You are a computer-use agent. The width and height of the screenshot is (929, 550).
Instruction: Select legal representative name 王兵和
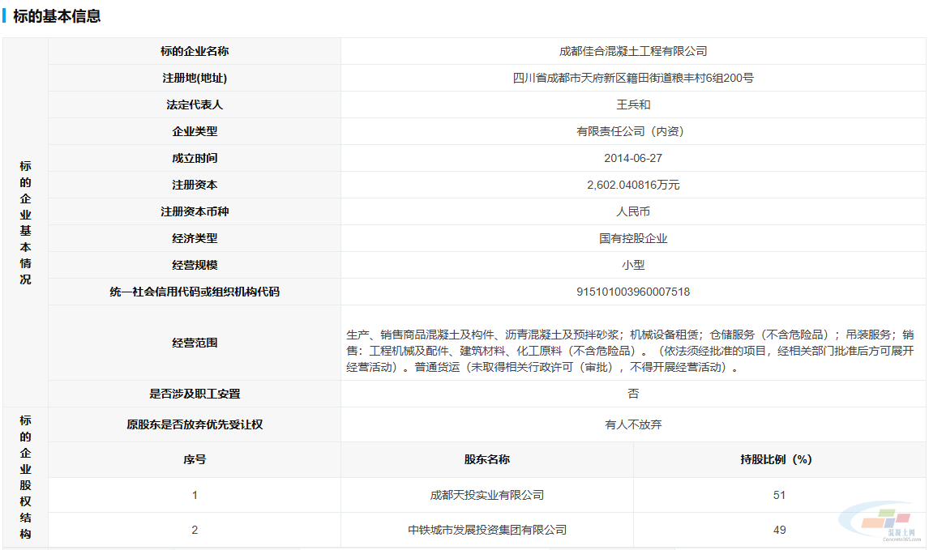[633, 104]
